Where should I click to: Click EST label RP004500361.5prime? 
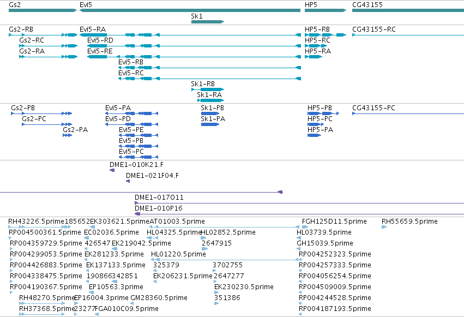tap(45, 232)
